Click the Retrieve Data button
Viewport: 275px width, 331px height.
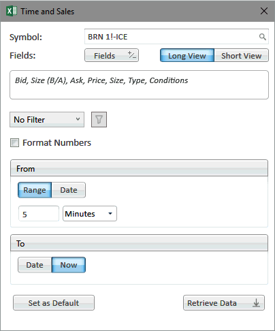(224, 303)
